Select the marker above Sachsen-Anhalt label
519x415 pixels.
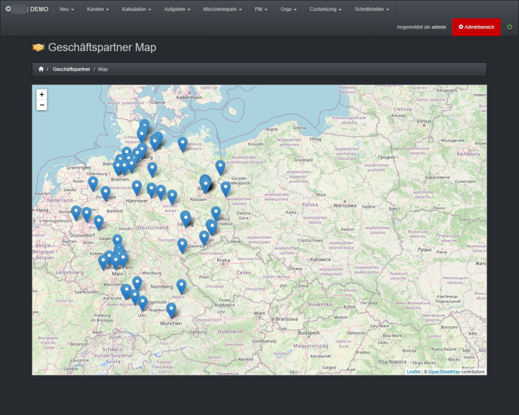[x=172, y=197]
